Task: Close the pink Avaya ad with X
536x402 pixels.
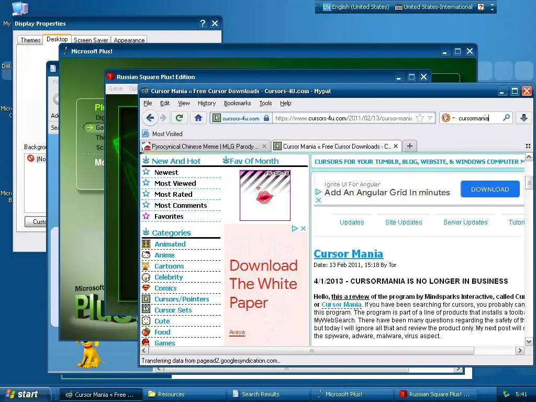Action: pyautogui.click(x=303, y=228)
